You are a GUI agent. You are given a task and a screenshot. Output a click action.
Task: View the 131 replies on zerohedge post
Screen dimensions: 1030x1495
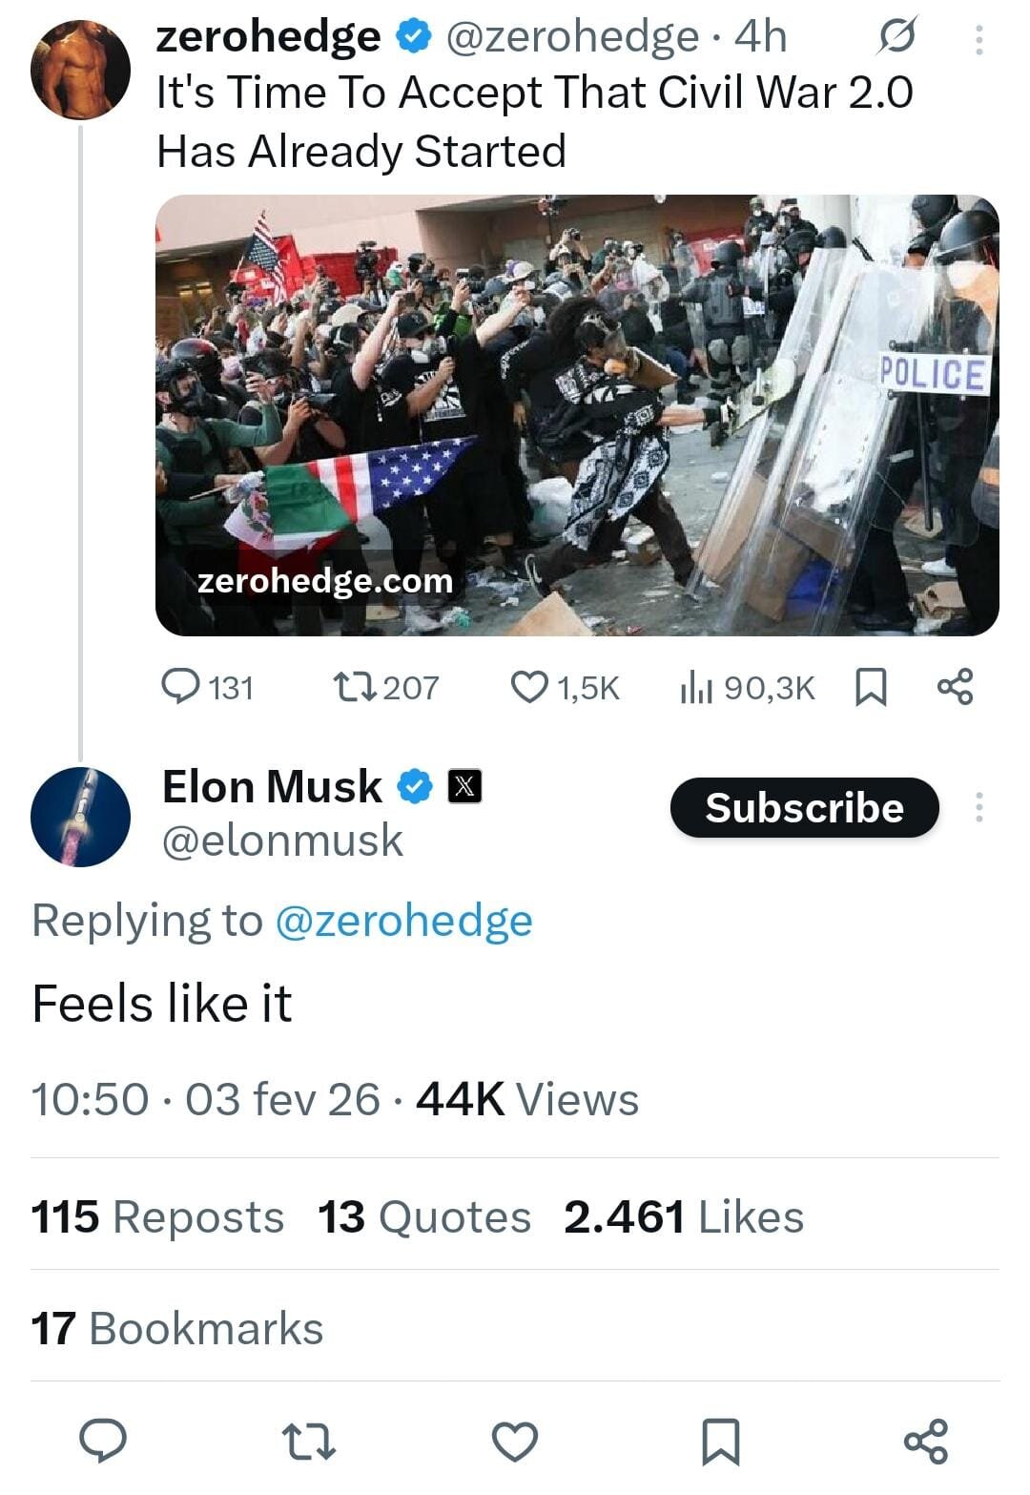coord(207,687)
